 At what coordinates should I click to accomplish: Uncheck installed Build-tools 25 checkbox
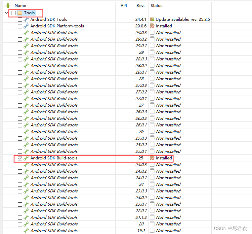click(x=20, y=158)
